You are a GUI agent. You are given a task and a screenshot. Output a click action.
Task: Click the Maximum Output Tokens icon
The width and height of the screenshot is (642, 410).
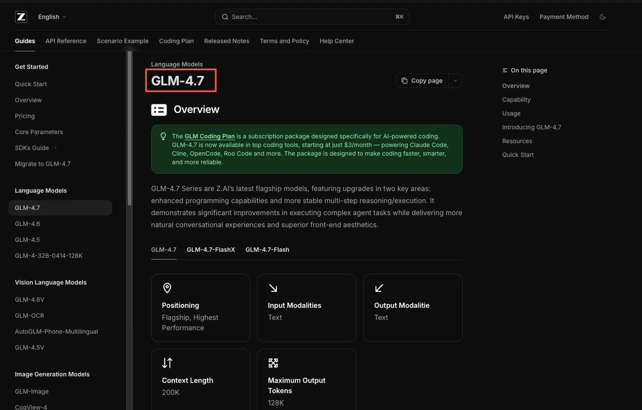pyautogui.click(x=273, y=363)
